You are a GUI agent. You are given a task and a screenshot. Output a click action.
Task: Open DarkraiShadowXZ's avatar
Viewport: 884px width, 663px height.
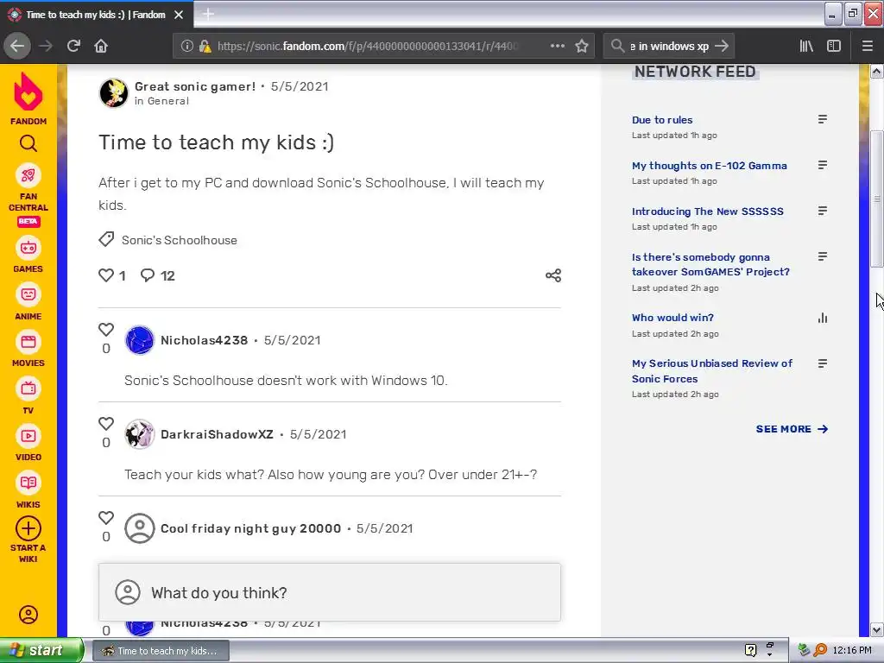point(139,434)
